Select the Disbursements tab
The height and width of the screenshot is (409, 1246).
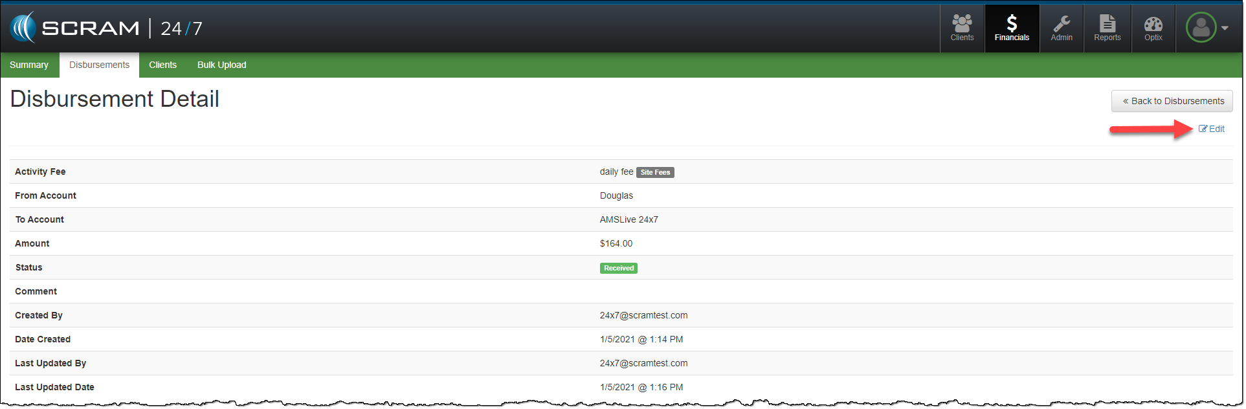pyautogui.click(x=99, y=65)
